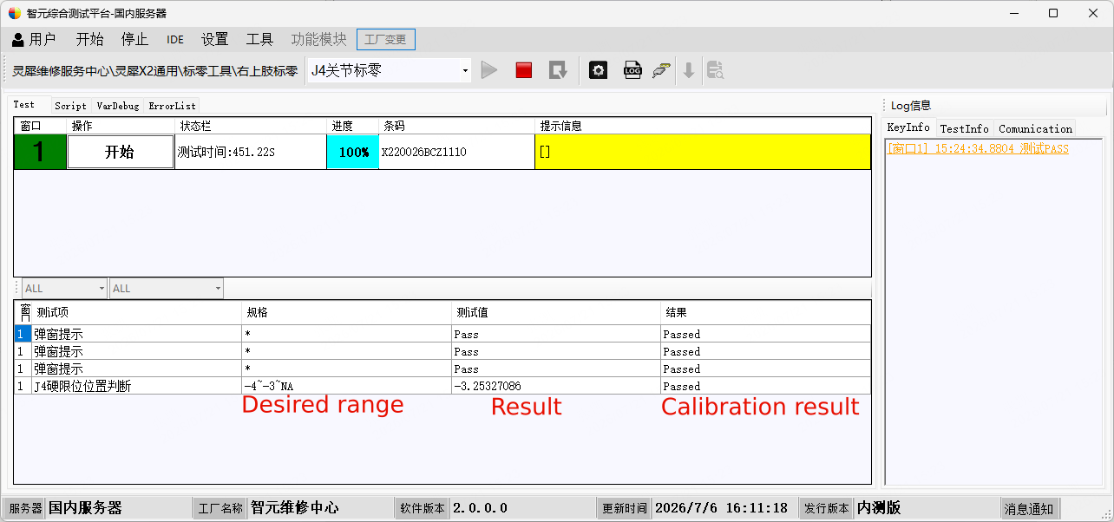Open the 工具 menu
This screenshot has height=522, width=1114.
(x=259, y=39)
